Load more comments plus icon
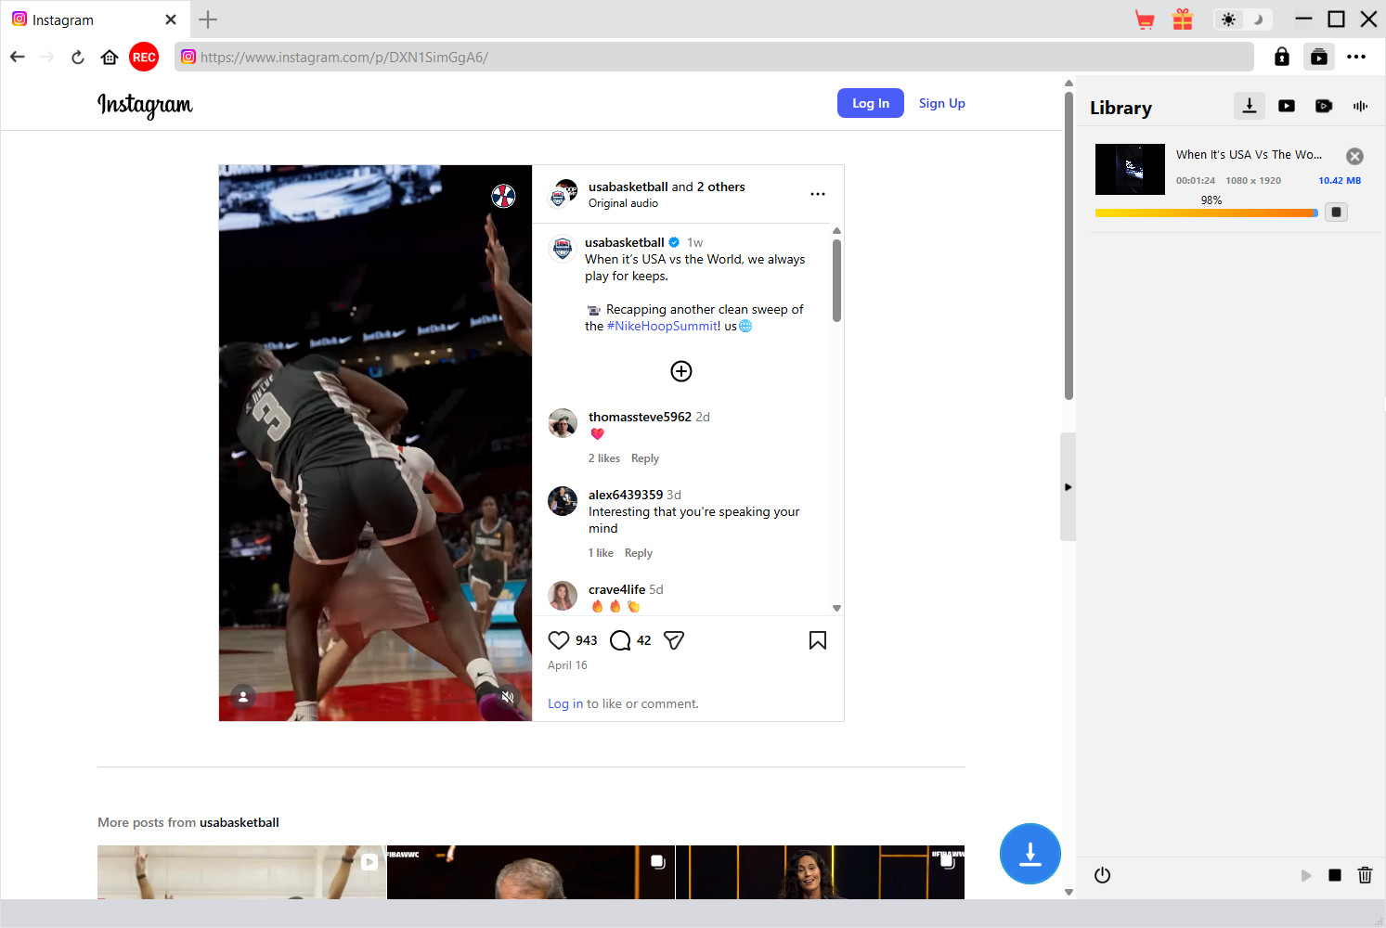Image resolution: width=1386 pixels, height=928 pixels. point(681,371)
